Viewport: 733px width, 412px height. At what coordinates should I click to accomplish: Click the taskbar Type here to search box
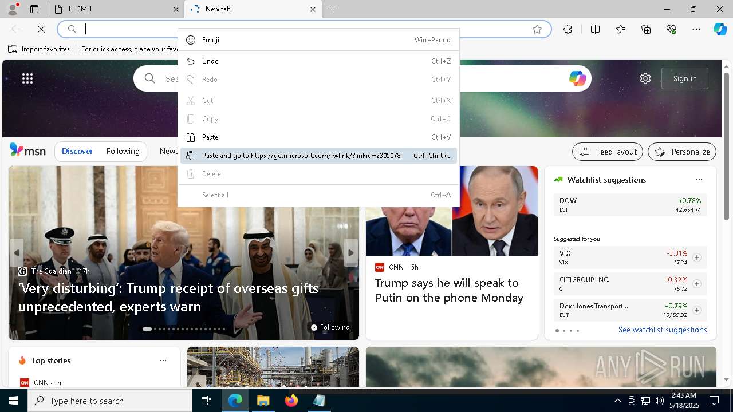coord(110,401)
